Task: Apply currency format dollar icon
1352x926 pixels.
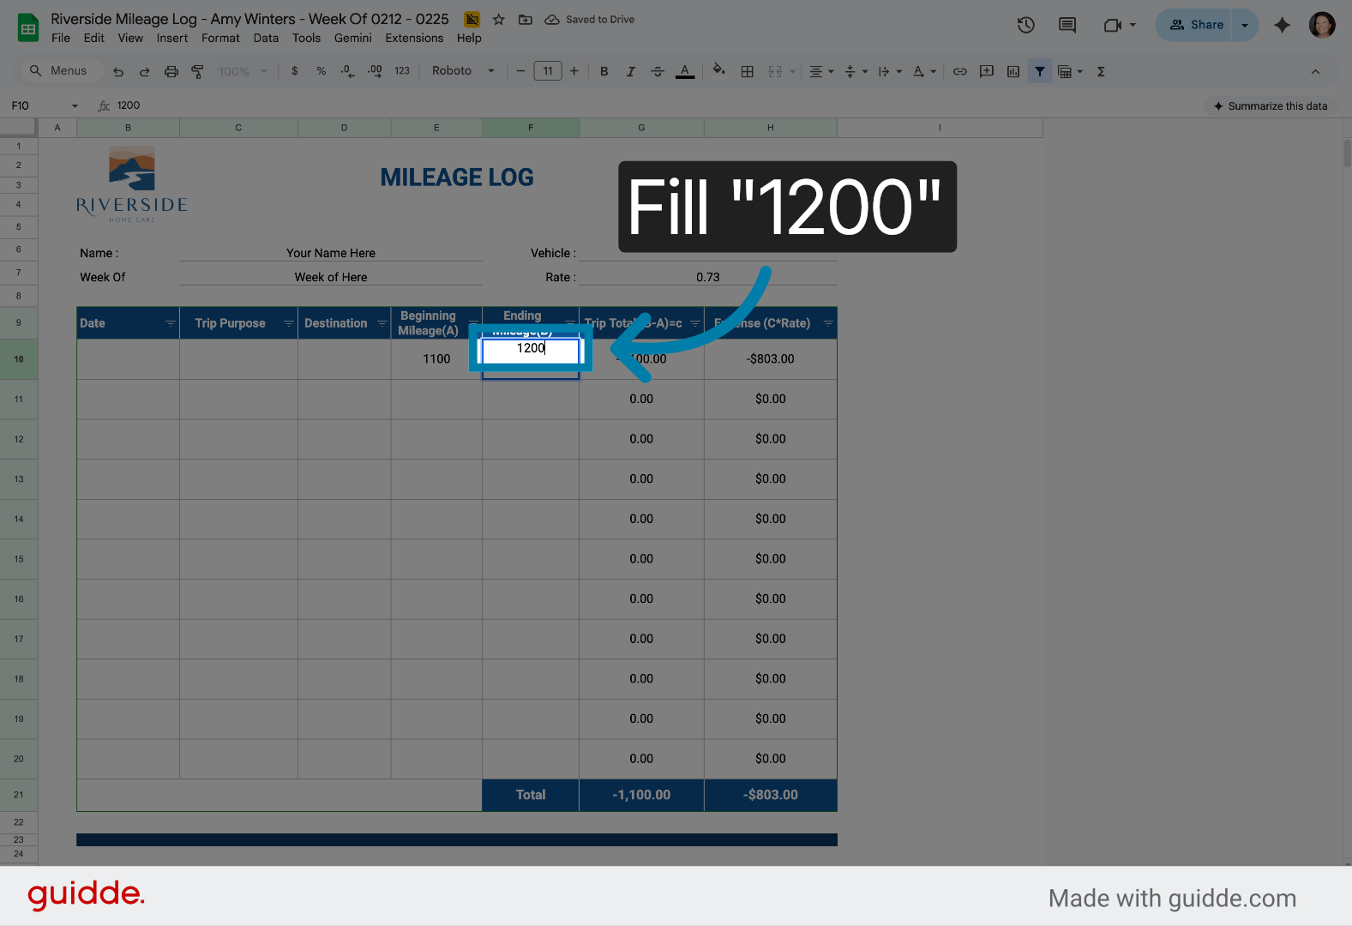Action: point(295,71)
